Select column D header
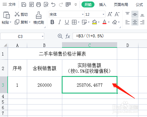 click(x=128, y=45)
